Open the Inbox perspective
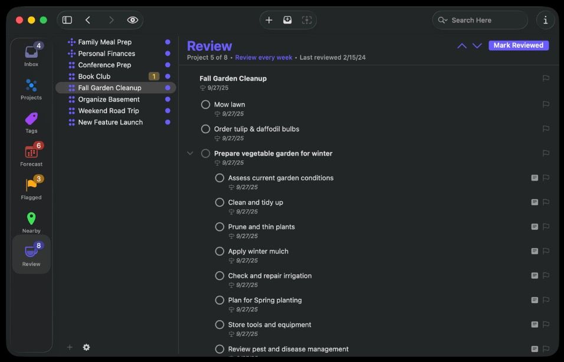564x362 pixels. (x=31, y=55)
